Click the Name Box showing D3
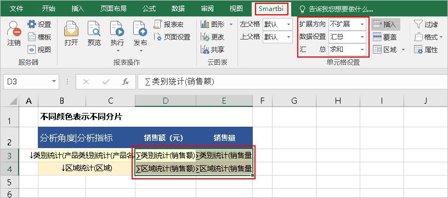 [31, 82]
